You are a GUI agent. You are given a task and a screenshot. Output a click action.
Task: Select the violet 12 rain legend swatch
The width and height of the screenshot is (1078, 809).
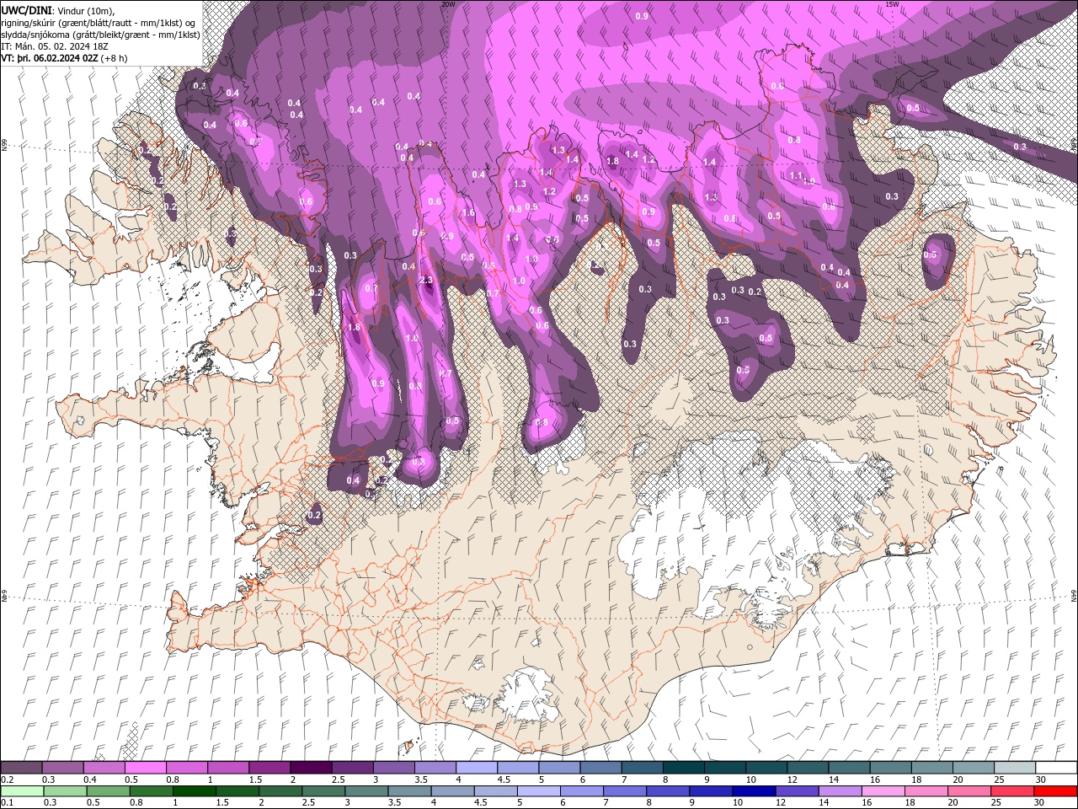point(797,791)
